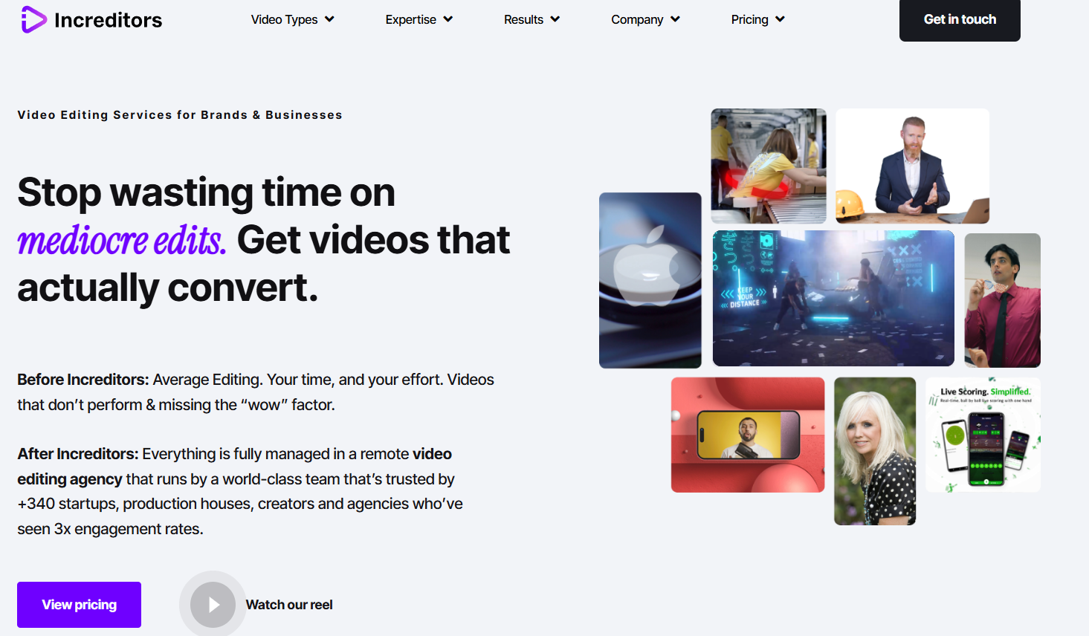
Task: Open the Pricing dropdown arrow
Action: tap(780, 19)
